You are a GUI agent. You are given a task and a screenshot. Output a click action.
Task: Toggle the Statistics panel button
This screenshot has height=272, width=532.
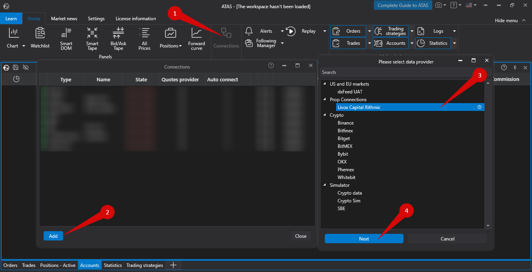433,43
